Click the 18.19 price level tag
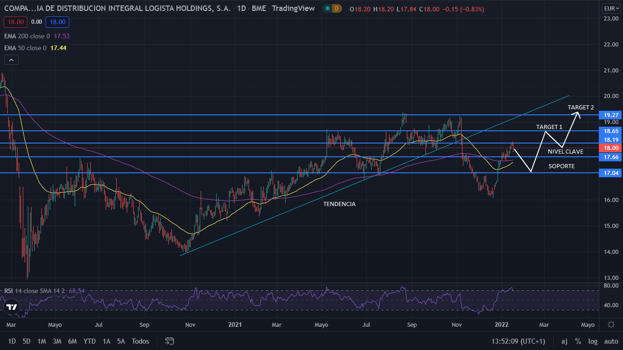This screenshot has height=350, width=623. [610, 139]
